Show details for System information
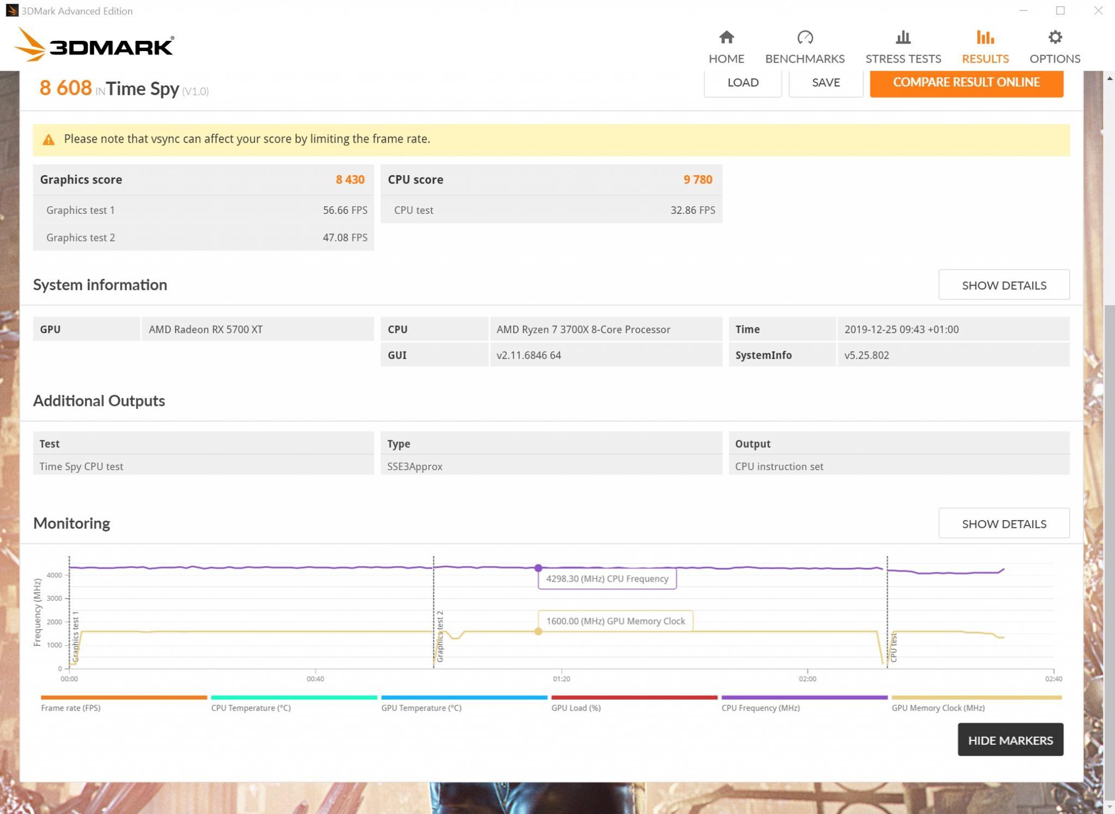This screenshot has height=814, width=1115. point(1003,285)
